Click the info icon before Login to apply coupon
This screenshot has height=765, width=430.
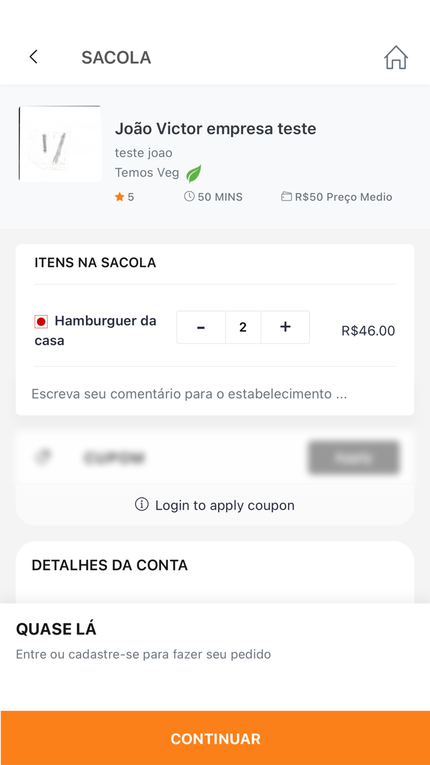click(x=141, y=504)
